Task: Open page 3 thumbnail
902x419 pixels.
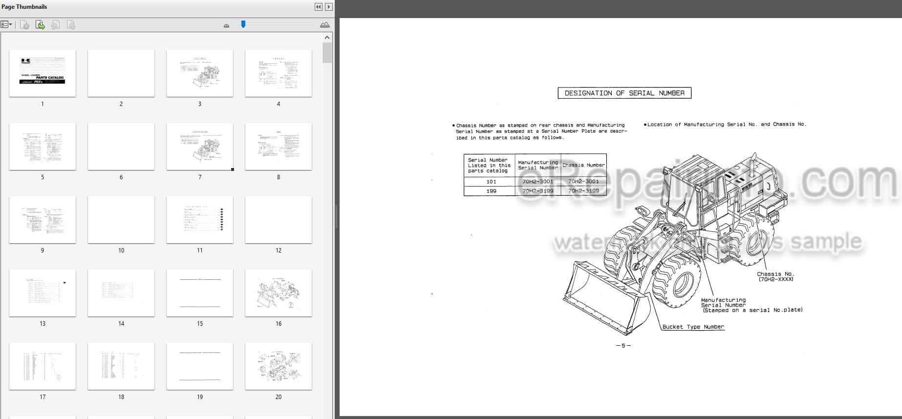Action: click(x=200, y=73)
